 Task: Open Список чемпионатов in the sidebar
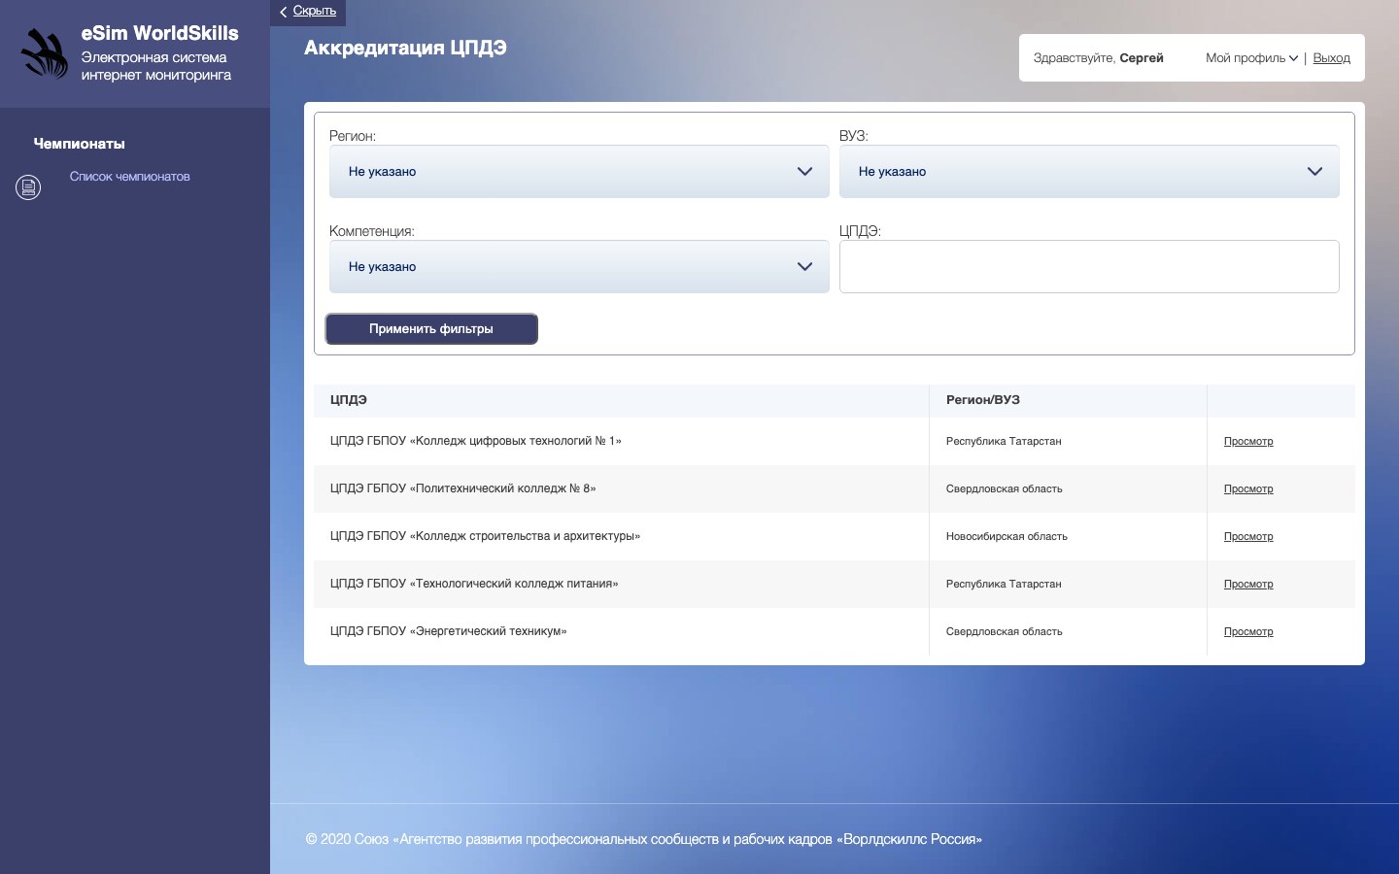click(130, 177)
